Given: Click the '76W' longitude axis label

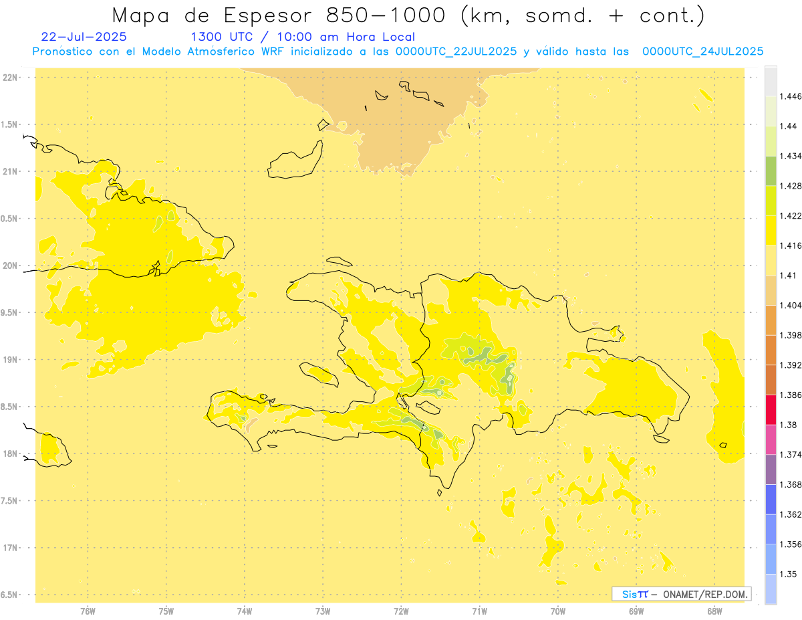Looking at the screenshot, I should [x=88, y=611].
